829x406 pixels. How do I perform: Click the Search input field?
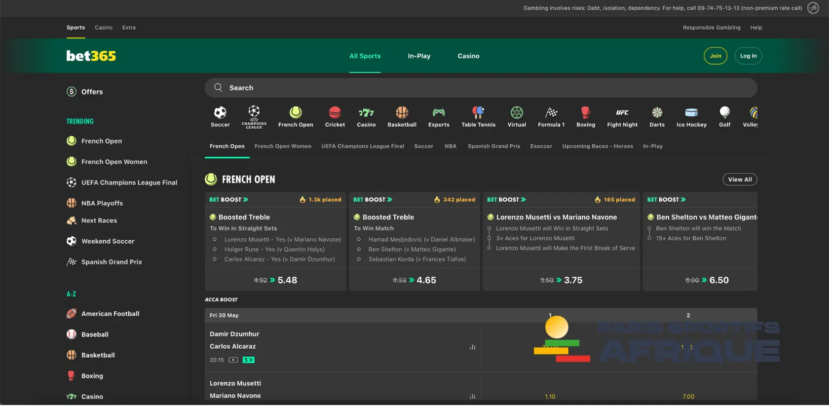(481, 88)
